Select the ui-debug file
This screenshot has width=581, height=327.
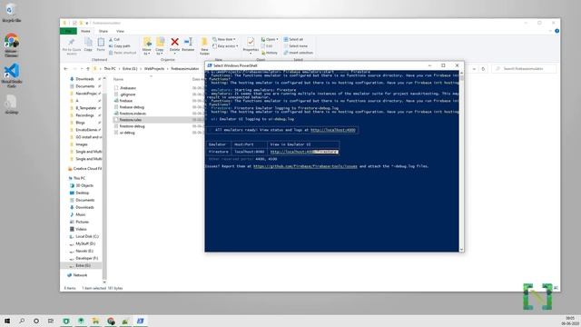pos(127,133)
